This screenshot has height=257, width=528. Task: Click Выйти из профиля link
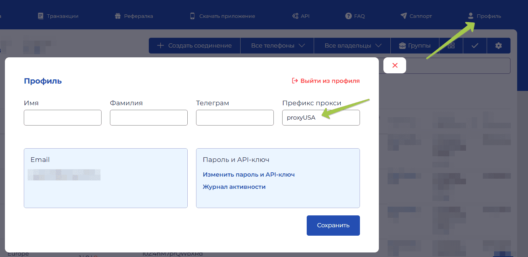326,81
